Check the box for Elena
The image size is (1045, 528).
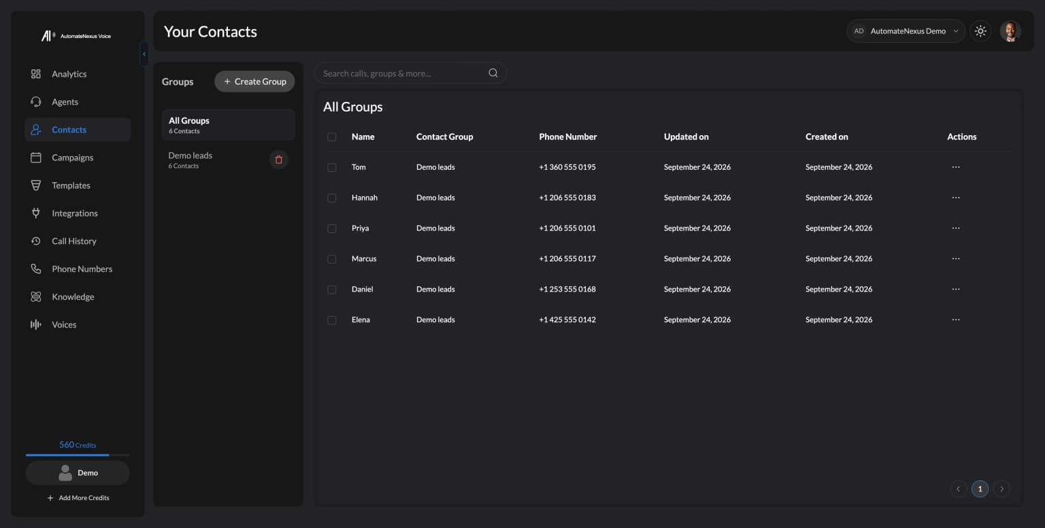click(332, 320)
